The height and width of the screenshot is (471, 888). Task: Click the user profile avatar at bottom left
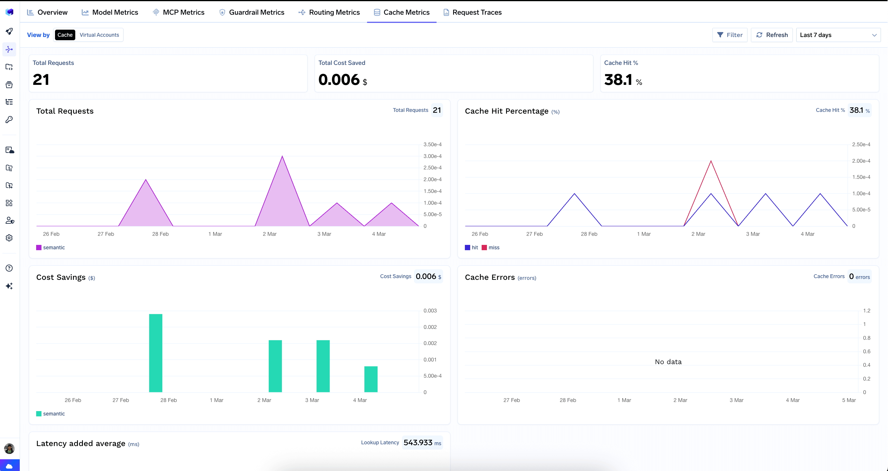tap(9, 449)
